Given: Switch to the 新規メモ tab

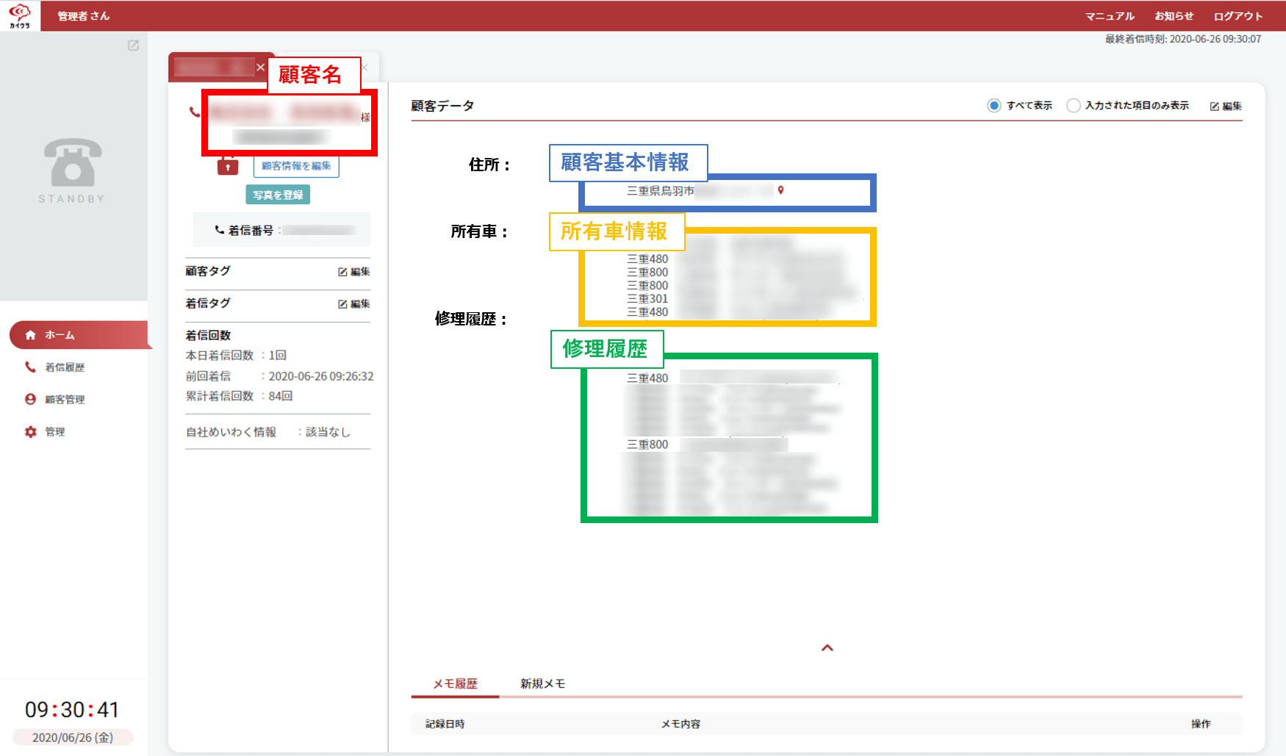Looking at the screenshot, I should point(542,684).
